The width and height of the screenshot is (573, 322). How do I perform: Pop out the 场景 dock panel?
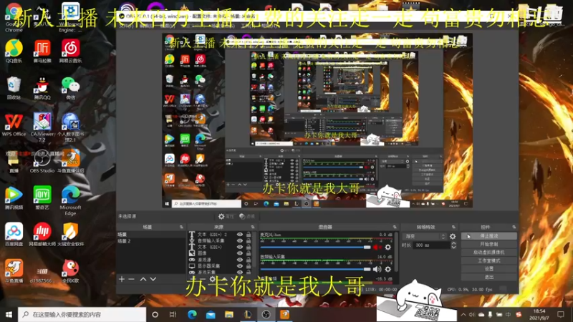(182, 227)
